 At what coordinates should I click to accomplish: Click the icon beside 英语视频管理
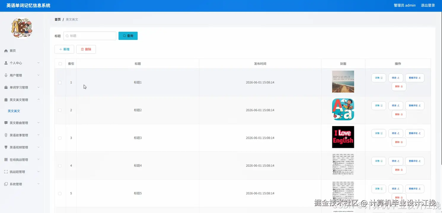point(6,147)
